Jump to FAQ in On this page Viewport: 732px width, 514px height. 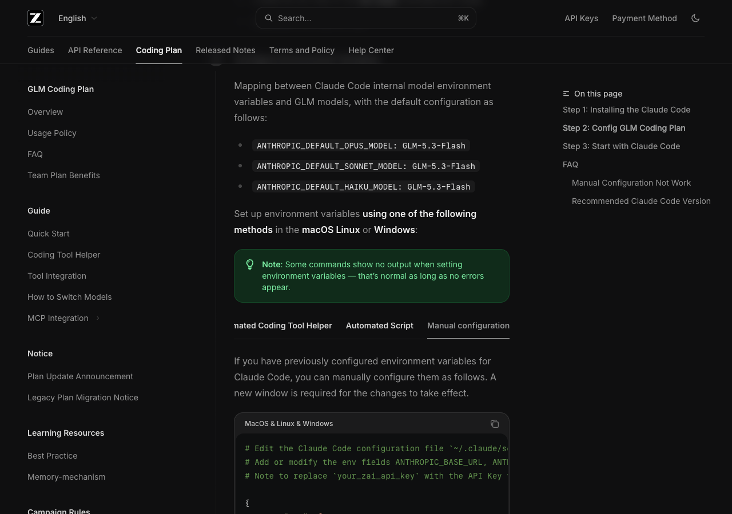[x=570, y=164]
